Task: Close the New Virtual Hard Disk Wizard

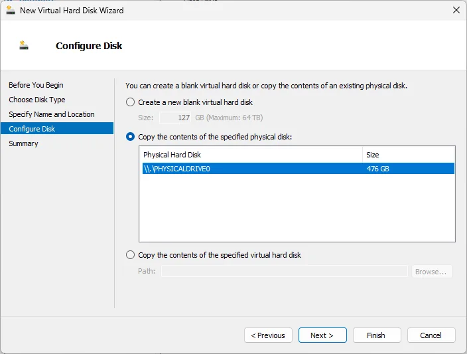Action: 456,10
